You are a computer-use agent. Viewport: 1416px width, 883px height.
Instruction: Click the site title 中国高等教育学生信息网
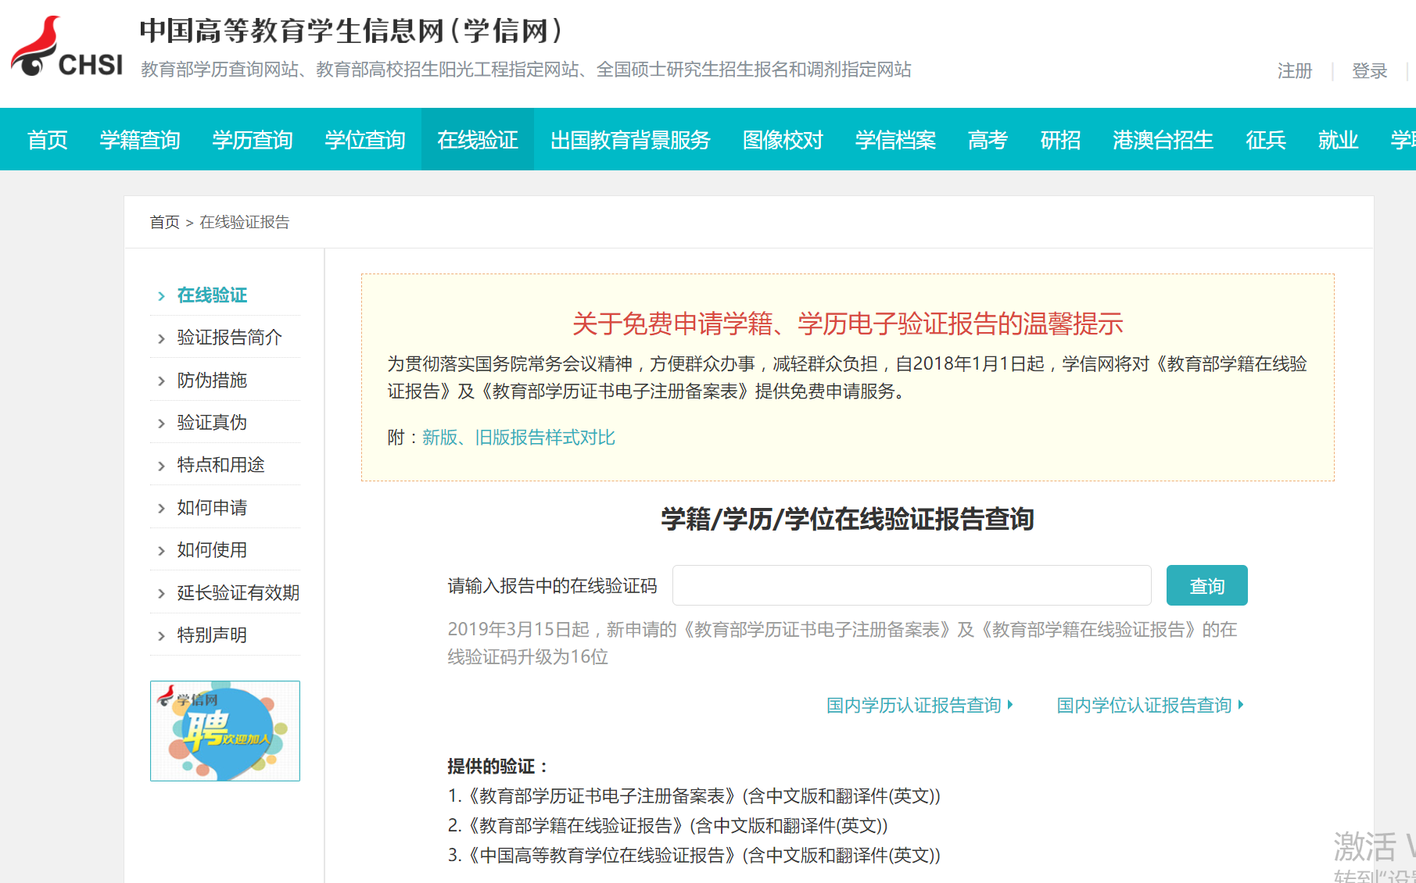click(351, 31)
